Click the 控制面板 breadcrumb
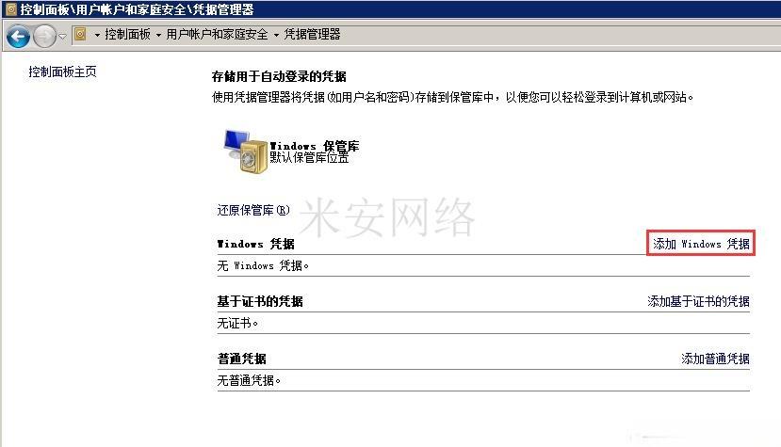The height and width of the screenshot is (447, 781). pos(127,34)
